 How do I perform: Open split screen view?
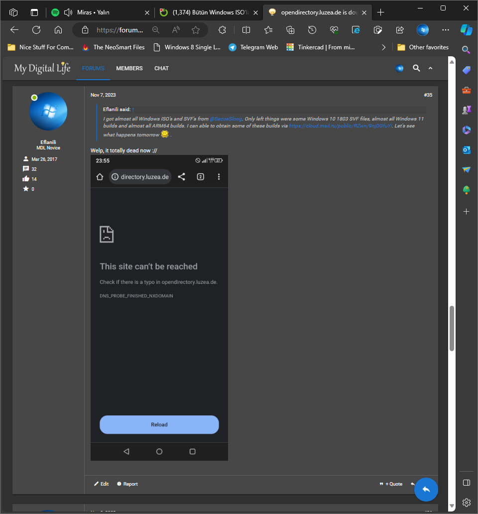point(246,30)
